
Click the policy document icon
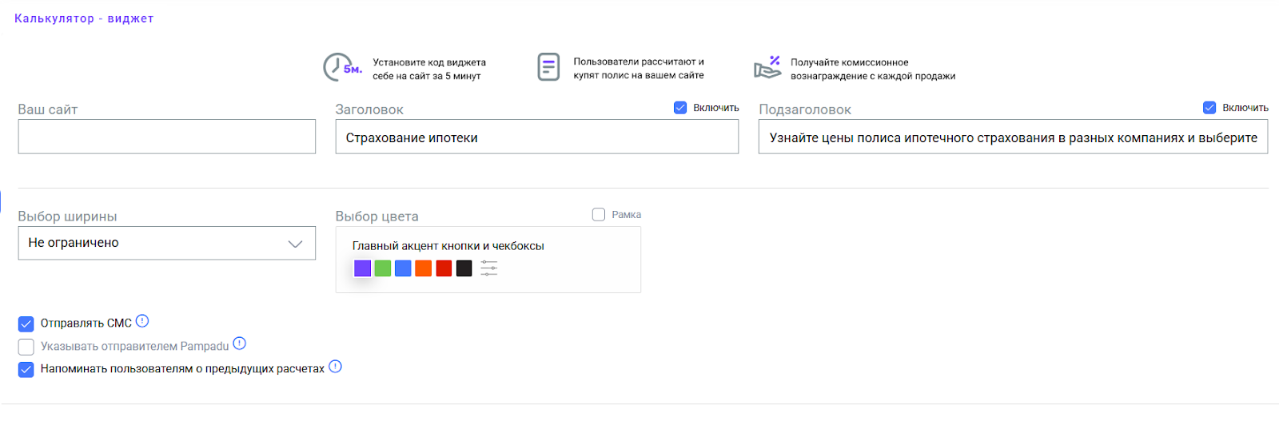pos(548,67)
